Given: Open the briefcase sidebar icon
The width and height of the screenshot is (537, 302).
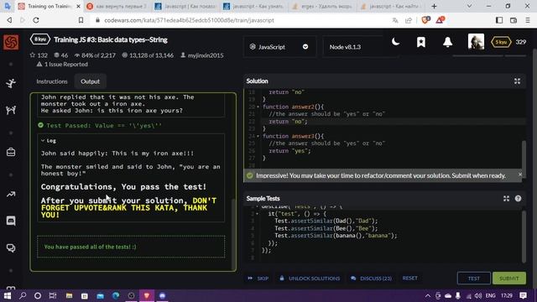Looking at the screenshot, I should [x=11, y=152].
